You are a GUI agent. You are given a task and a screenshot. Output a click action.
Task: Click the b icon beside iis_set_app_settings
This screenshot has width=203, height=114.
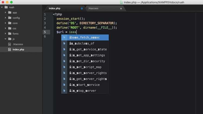[64, 55]
